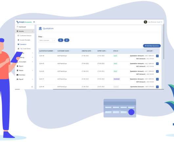This screenshot has height=145, width=174.
Task: Open action dropdown for the bottom row
Action: (x=157, y=87)
